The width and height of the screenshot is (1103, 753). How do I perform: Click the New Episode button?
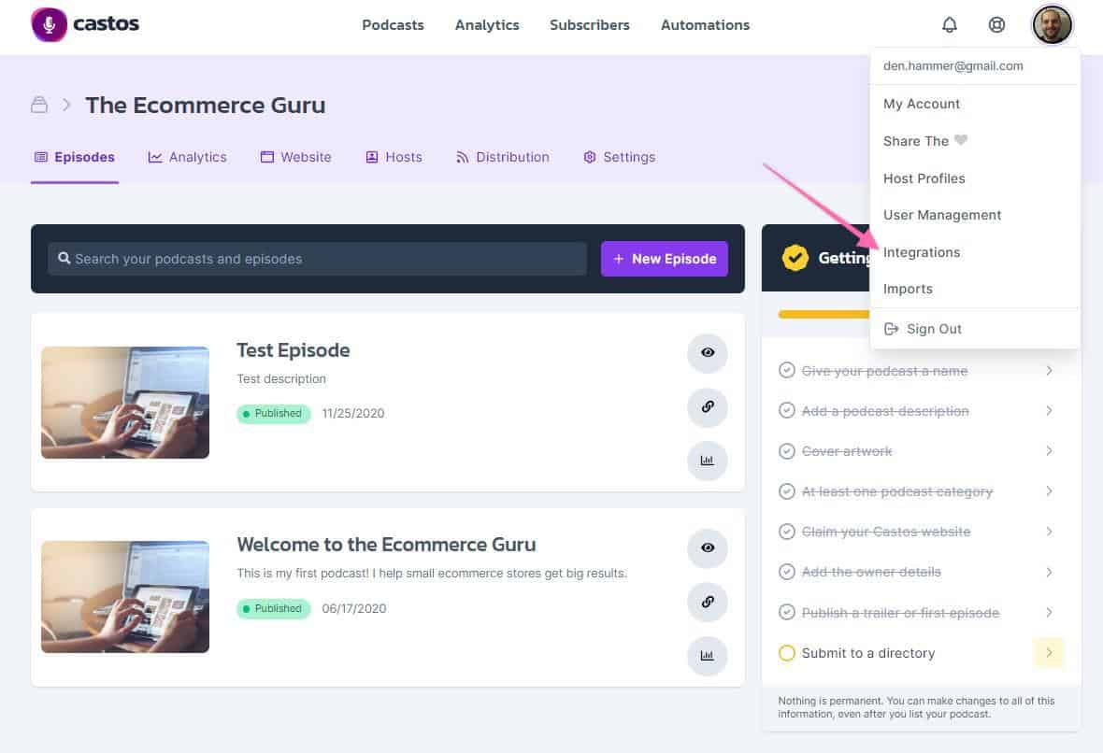coord(664,259)
